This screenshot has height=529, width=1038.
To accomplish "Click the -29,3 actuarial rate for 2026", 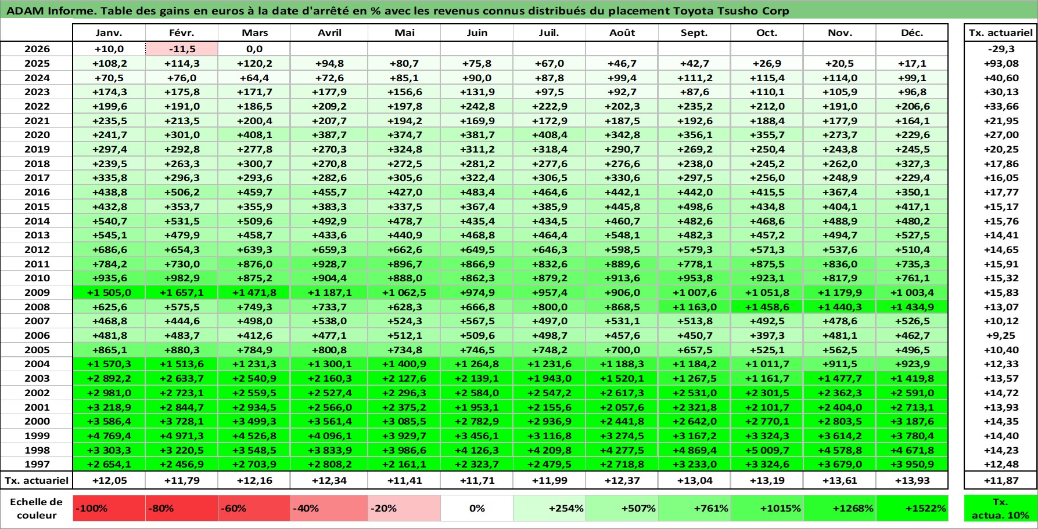I will [1000, 49].
